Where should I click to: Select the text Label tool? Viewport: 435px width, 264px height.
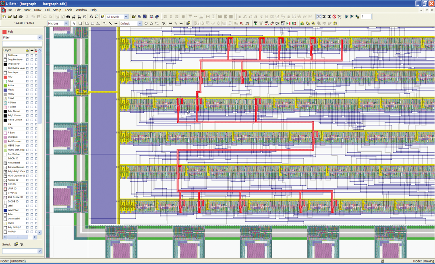click(x=164, y=24)
